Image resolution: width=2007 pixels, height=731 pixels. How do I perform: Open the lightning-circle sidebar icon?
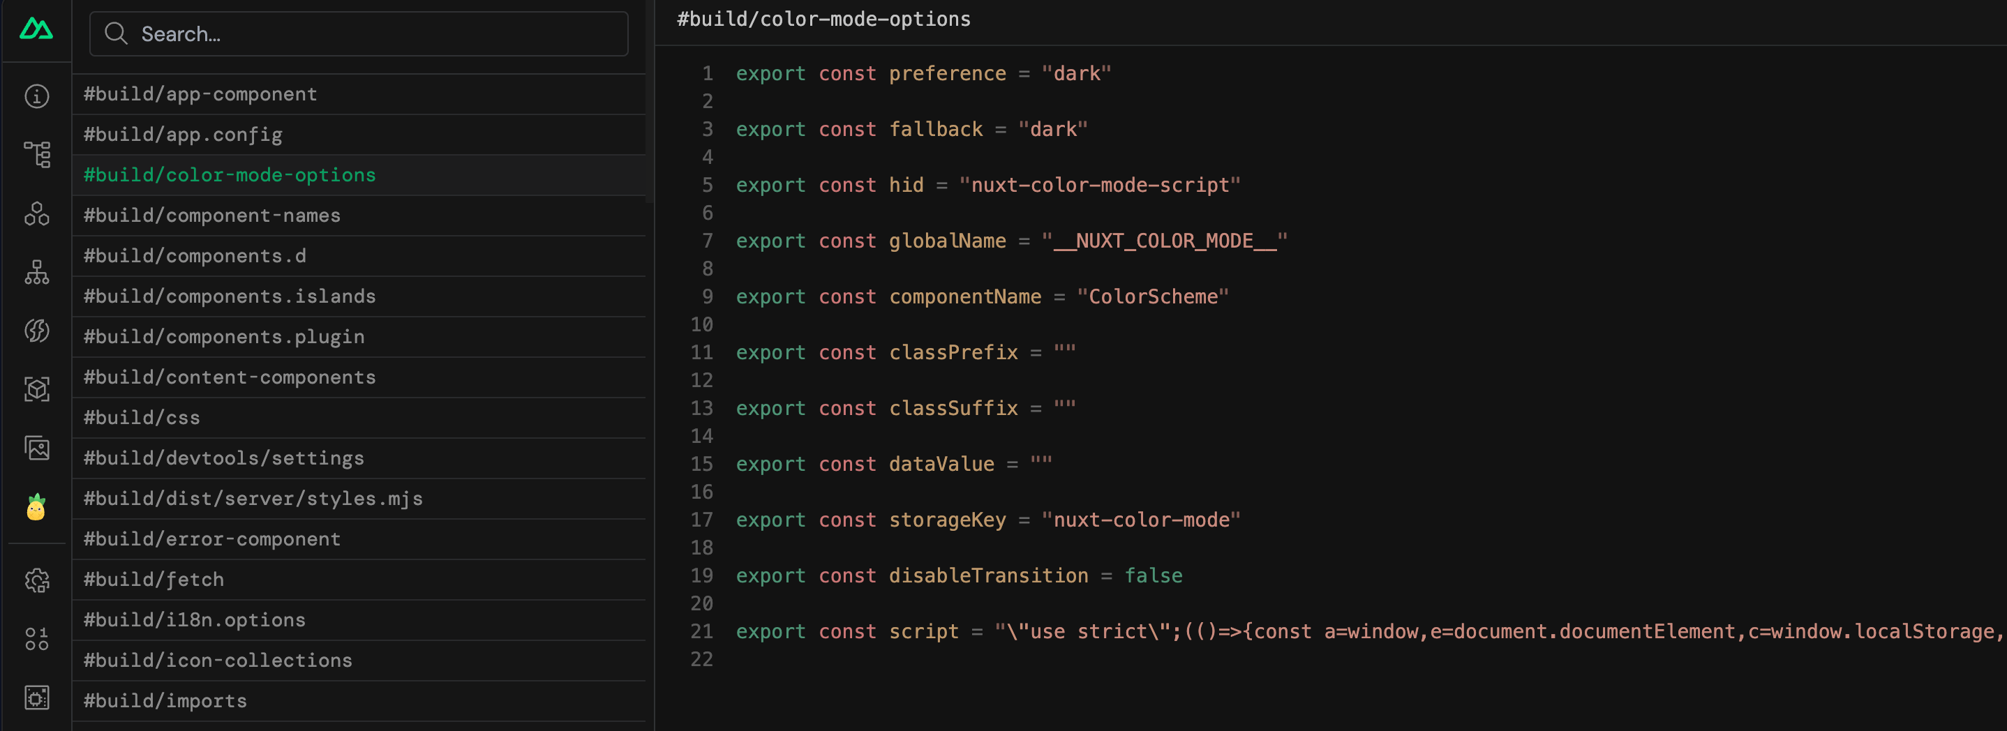(x=36, y=331)
